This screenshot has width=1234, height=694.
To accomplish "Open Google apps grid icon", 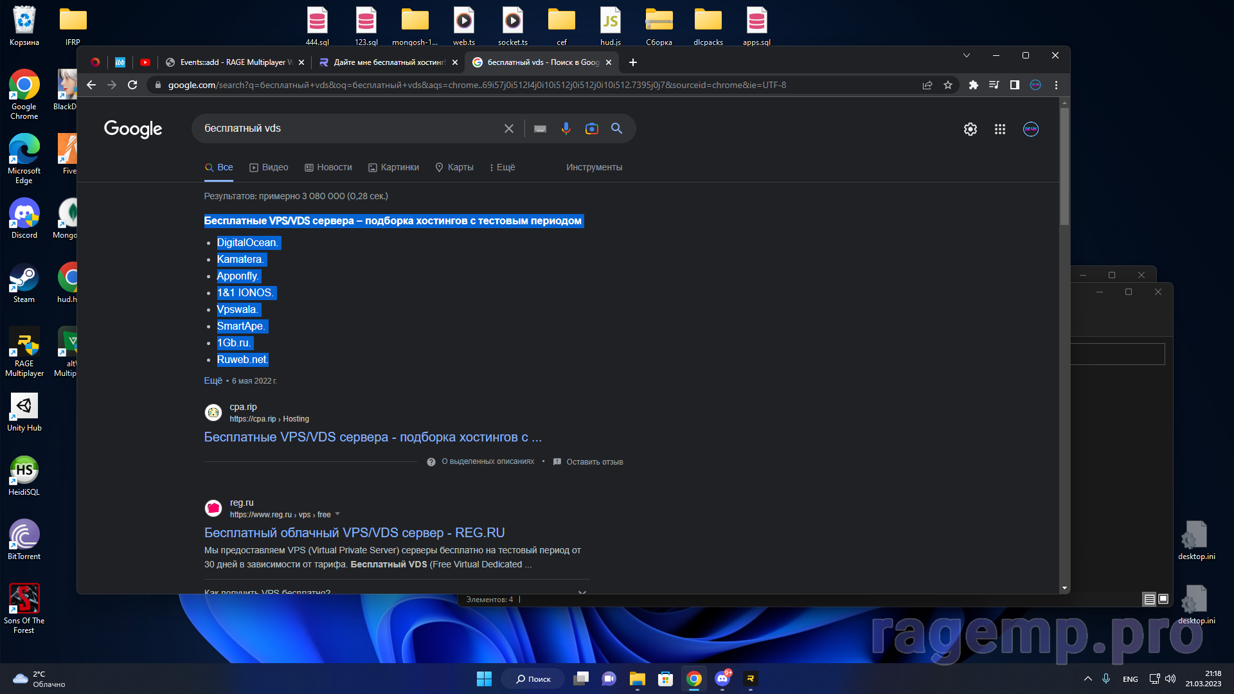I will pos(999,129).
